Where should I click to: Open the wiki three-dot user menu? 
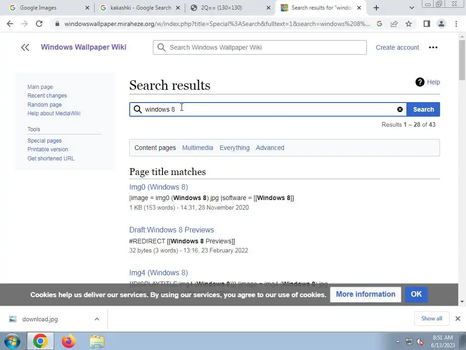(x=433, y=47)
